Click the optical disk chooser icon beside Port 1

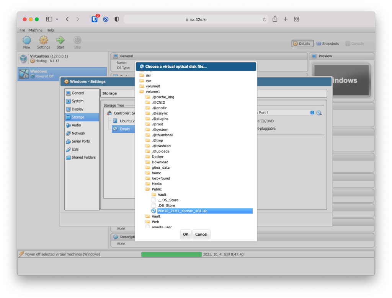[x=319, y=113]
